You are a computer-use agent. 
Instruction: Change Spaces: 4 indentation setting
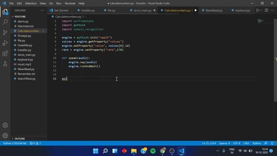(x=225, y=143)
